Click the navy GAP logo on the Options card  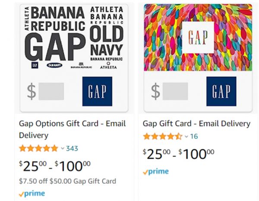pyautogui.click(x=97, y=91)
